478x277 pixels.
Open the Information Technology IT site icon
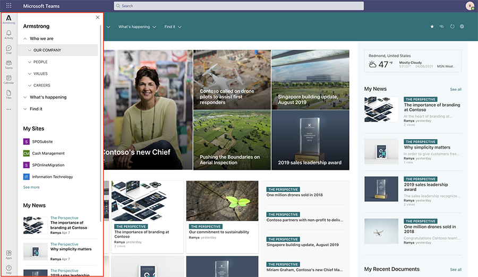pos(27,177)
